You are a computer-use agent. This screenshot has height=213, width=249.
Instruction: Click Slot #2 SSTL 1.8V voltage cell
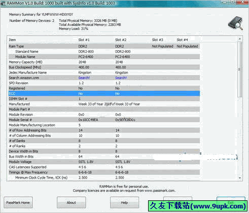(x=123, y=162)
